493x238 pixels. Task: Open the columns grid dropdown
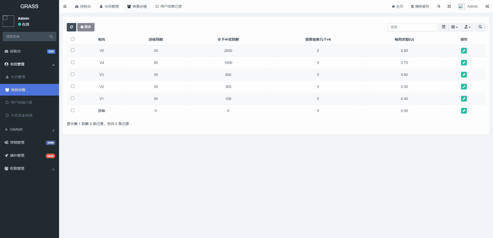[x=454, y=27]
